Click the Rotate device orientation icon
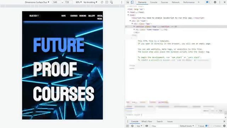 (x=102, y=2)
